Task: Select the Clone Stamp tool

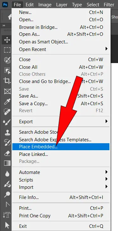Action: point(7,132)
